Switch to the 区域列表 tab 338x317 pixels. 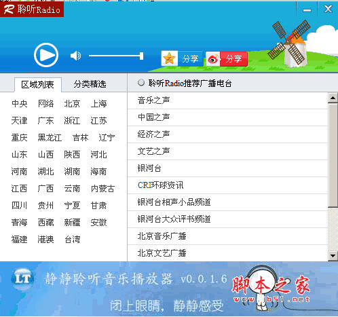(x=38, y=85)
